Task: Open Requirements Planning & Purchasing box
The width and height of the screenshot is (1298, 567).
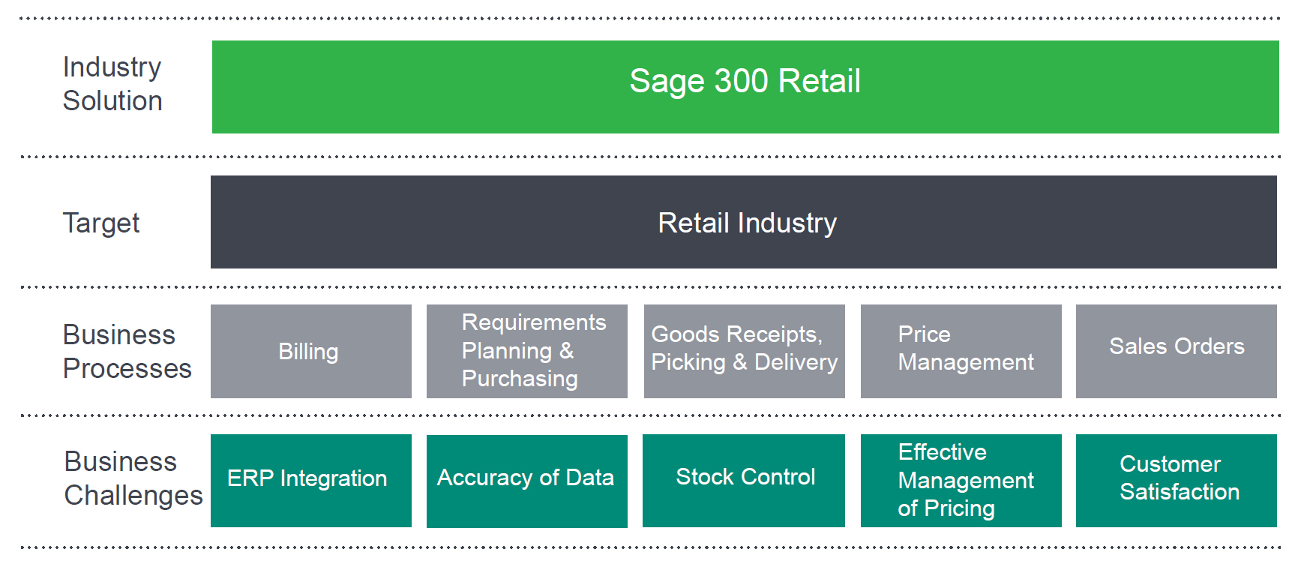Action: [527, 351]
